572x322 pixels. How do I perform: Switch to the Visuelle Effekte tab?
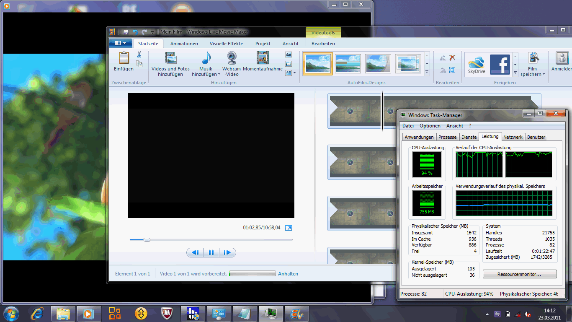click(x=226, y=44)
